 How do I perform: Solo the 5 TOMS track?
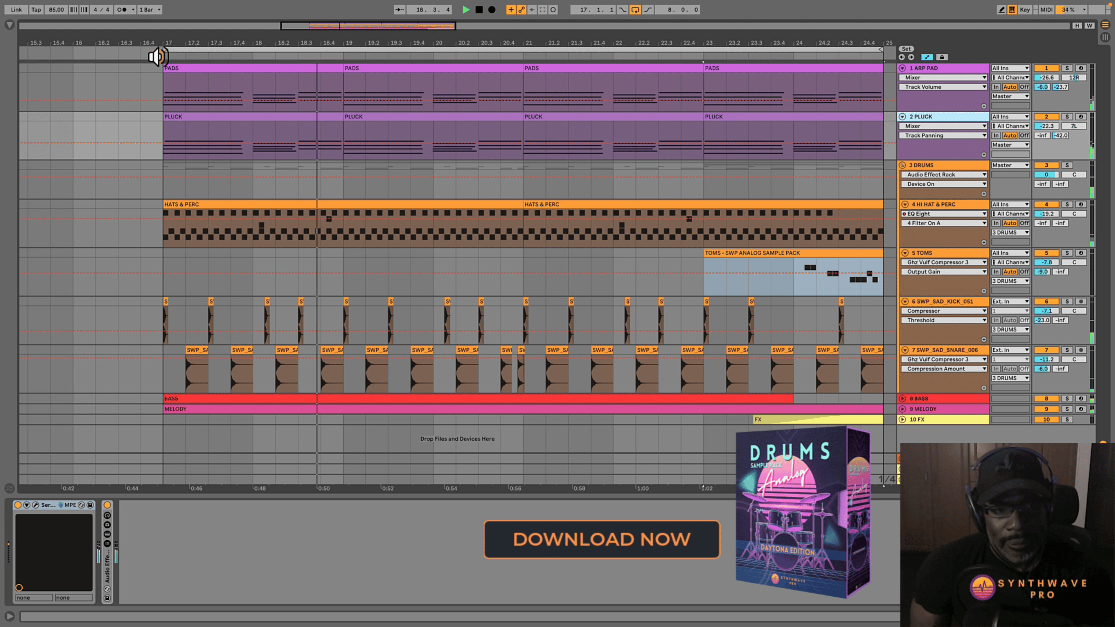(1067, 253)
